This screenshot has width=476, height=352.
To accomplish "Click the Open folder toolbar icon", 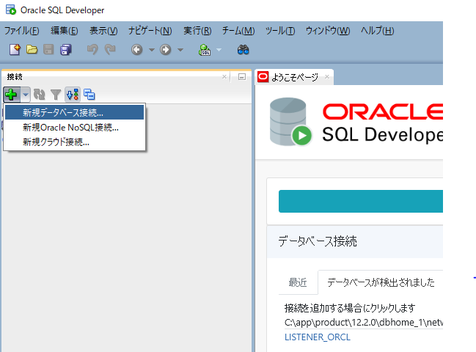I will click(32, 49).
